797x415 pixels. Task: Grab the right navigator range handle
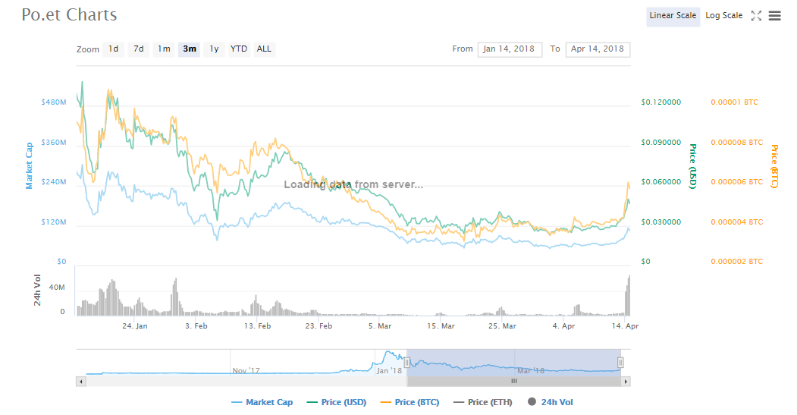620,363
